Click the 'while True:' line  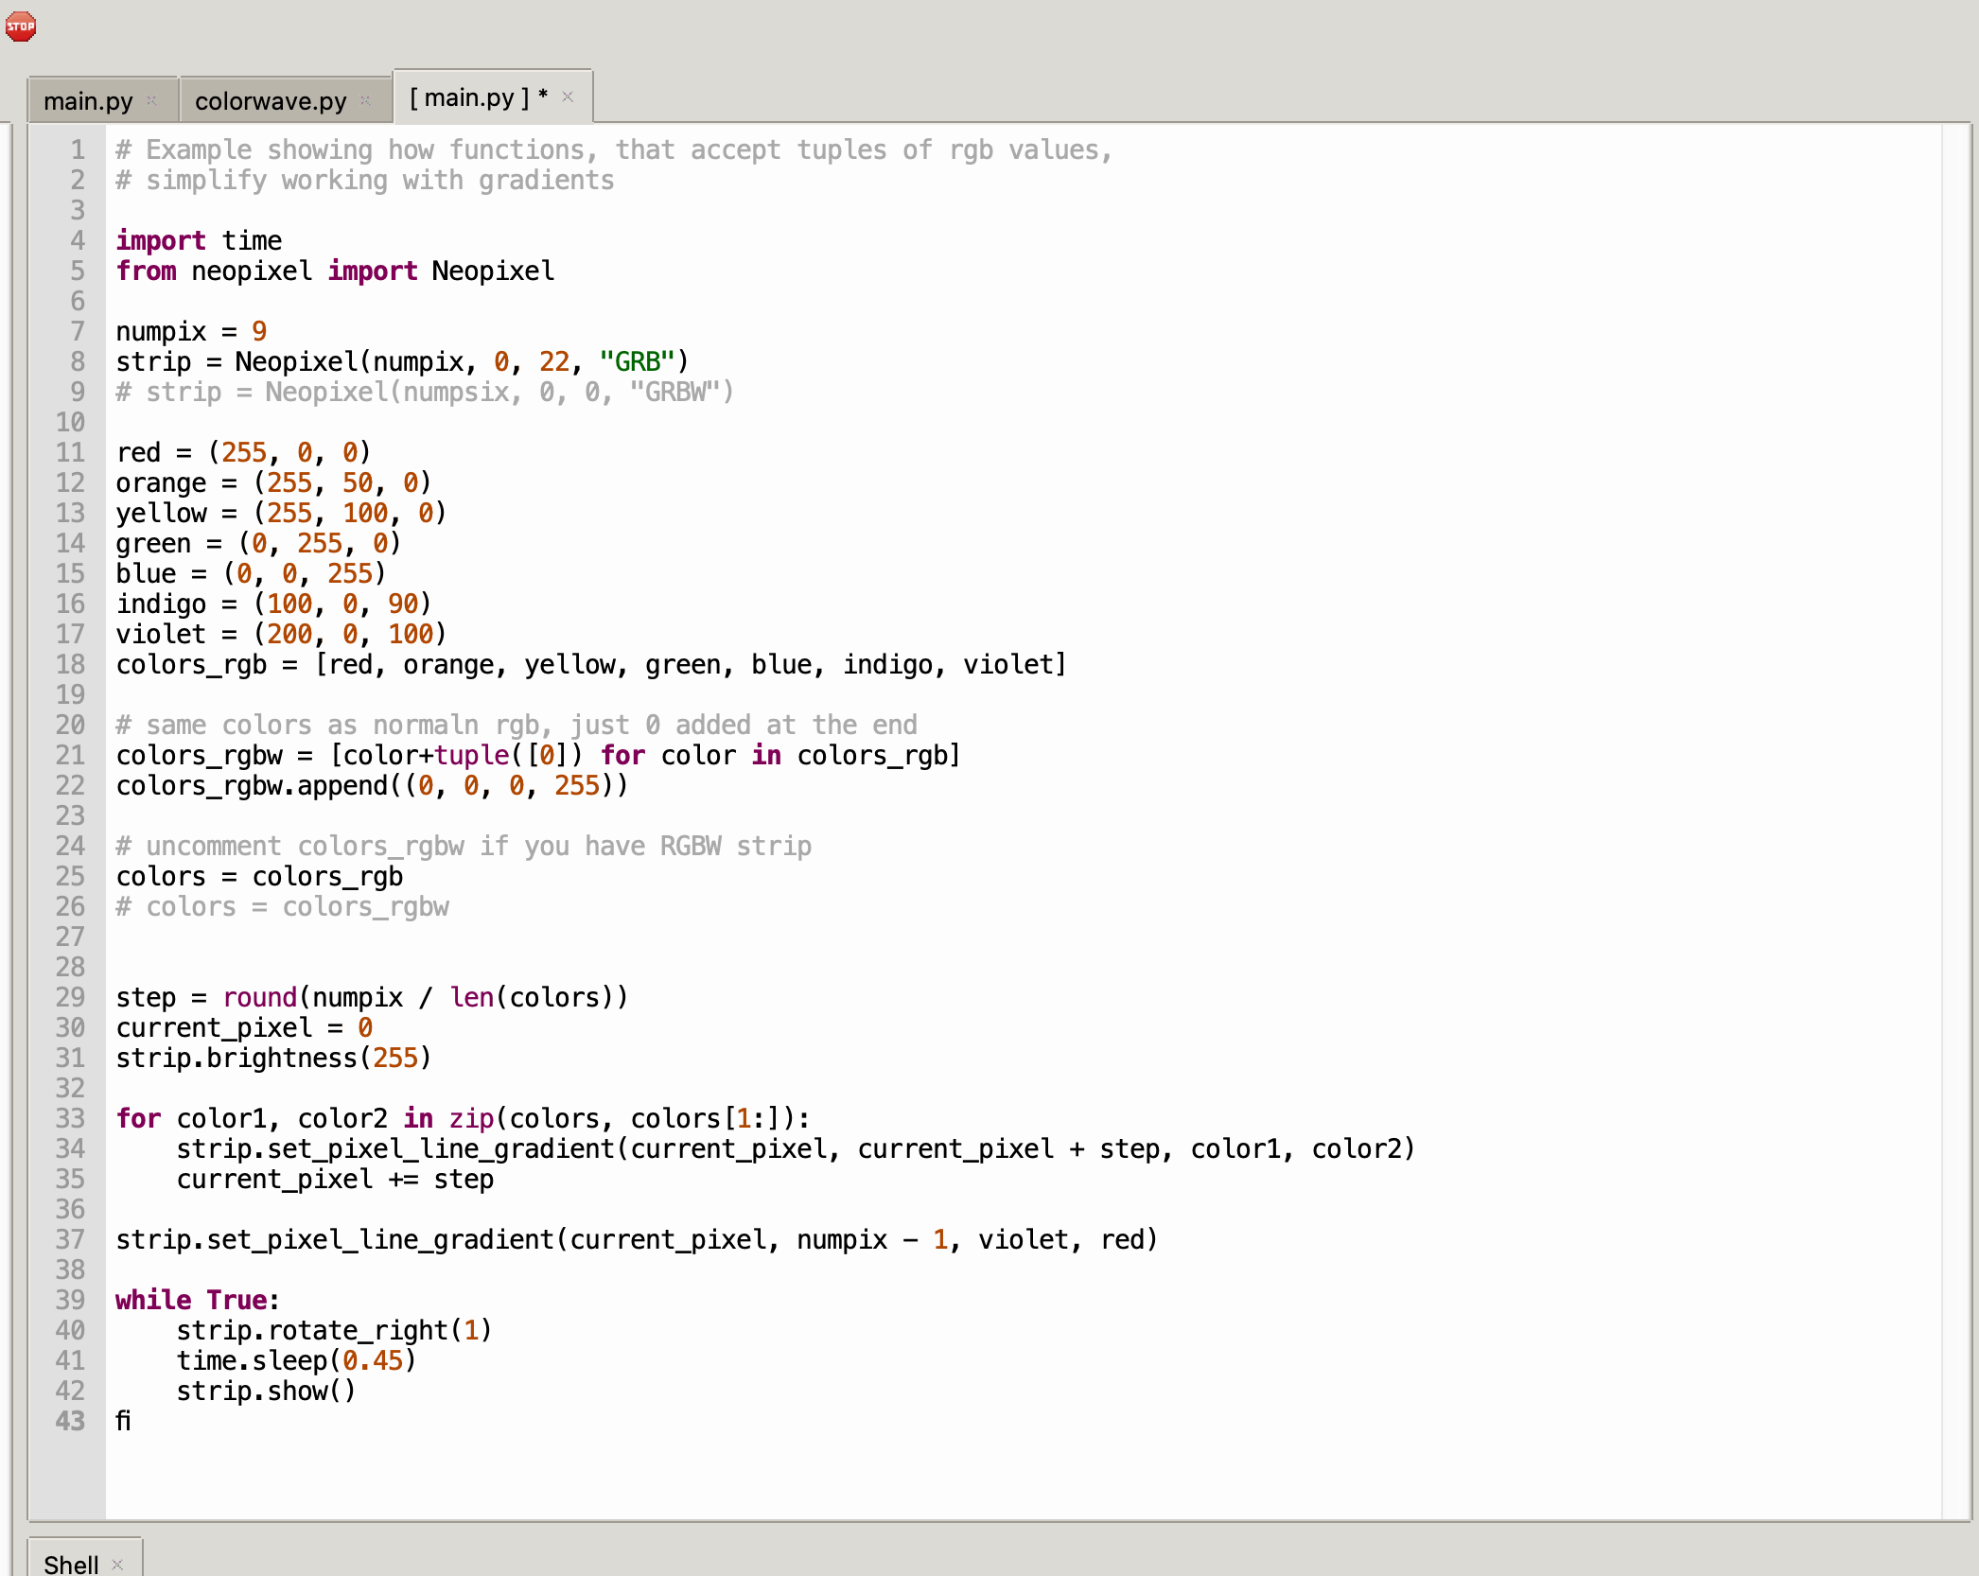(198, 1300)
